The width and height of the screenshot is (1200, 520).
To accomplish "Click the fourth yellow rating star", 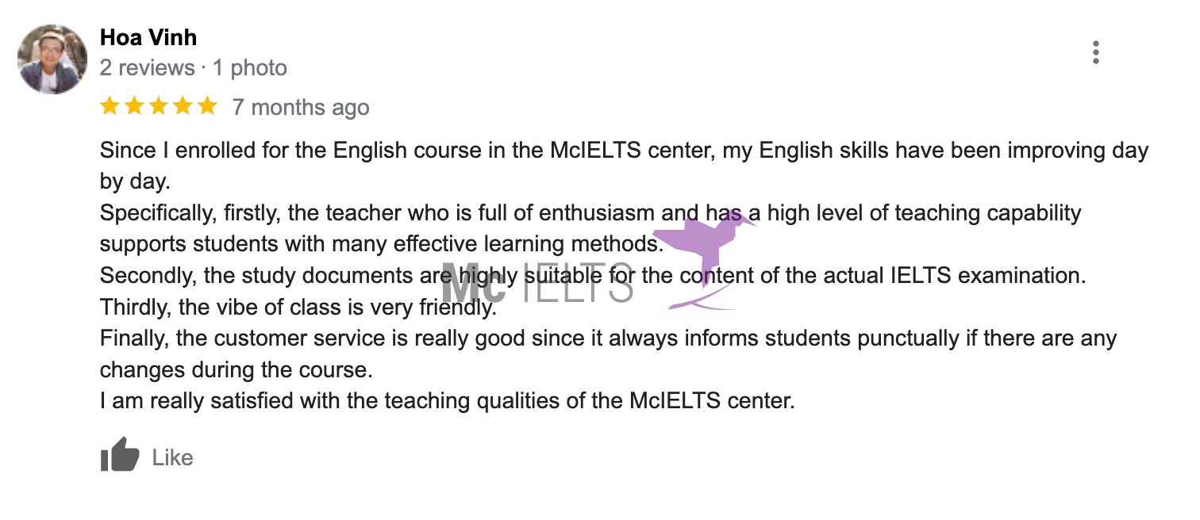I will (x=183, y=106).
